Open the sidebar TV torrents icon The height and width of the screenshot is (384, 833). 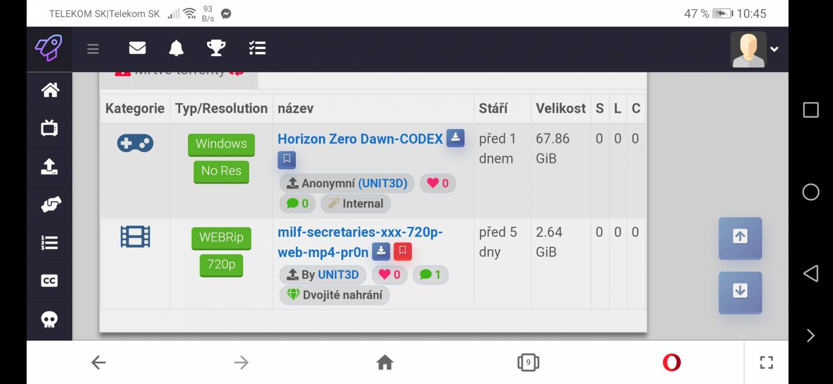tap(49, 128)
